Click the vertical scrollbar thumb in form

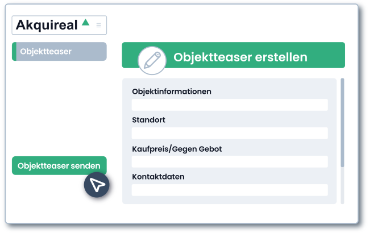point(342,123)
